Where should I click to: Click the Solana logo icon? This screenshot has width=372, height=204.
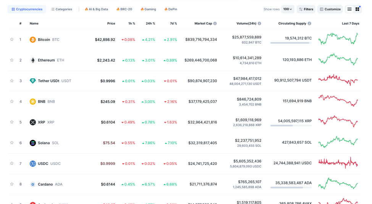point(33,143)
